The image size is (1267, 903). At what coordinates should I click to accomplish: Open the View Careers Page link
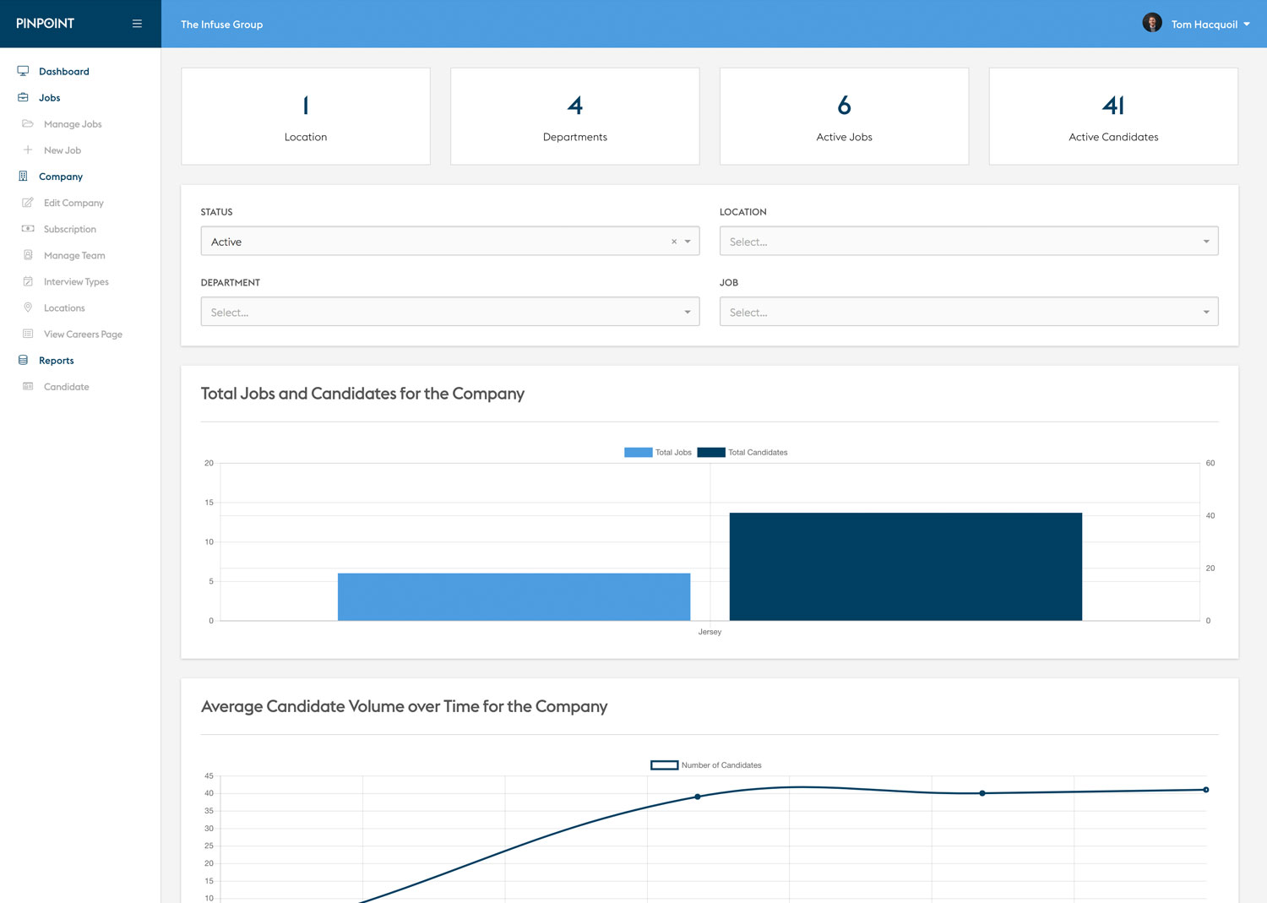[83, 335]
